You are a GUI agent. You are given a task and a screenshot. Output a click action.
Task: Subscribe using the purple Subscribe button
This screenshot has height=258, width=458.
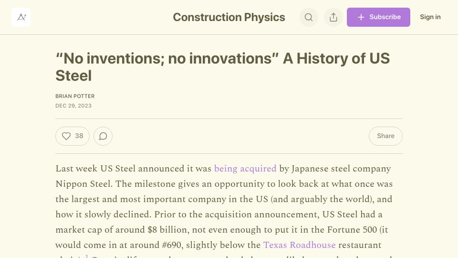click(378, 17)
